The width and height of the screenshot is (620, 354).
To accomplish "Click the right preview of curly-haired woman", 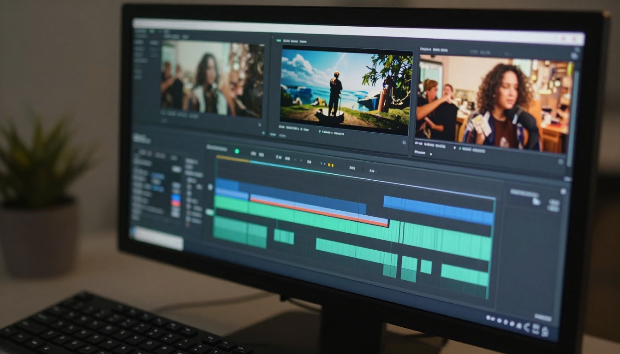I will pyautogui.click(x=495, y=103).
